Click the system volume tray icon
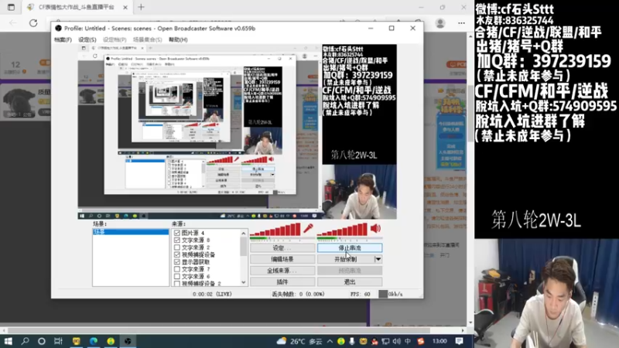This screenshot has height=348, width=619. coord(397,341)
